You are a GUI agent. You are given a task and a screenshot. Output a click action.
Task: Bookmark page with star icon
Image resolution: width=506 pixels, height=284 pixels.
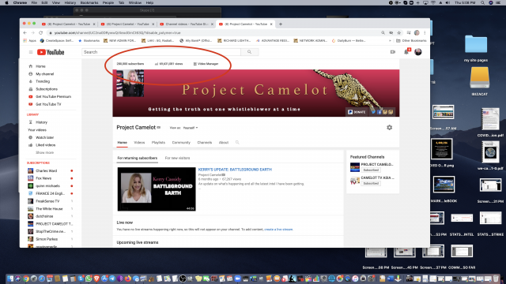[398, 33]
